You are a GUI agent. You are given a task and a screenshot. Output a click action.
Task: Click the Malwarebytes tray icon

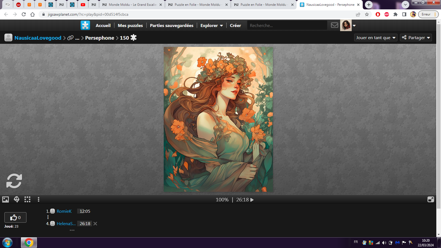pos(397,243)
